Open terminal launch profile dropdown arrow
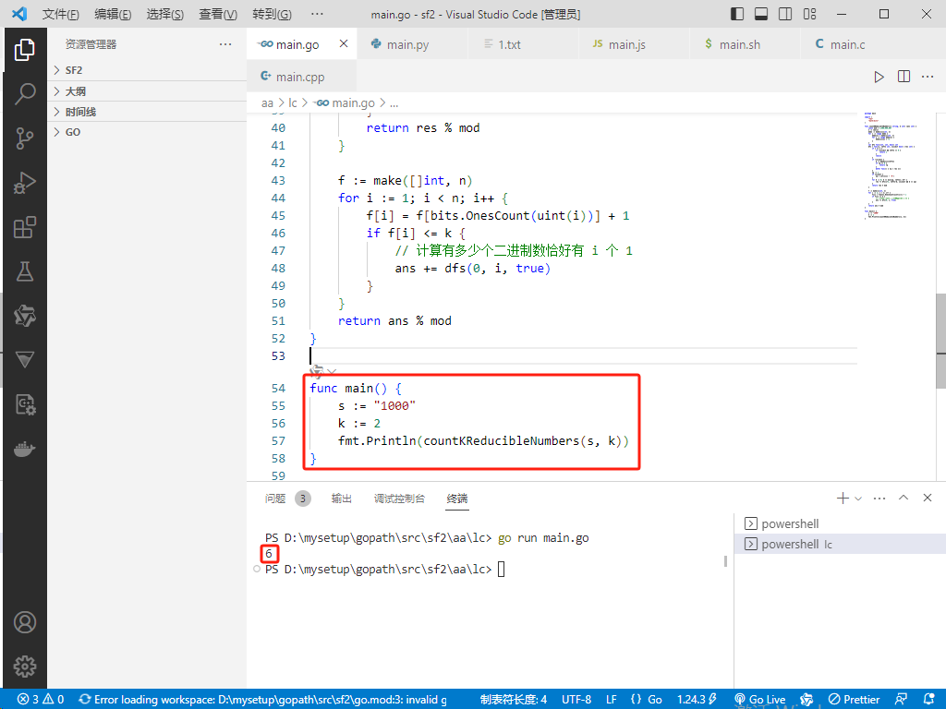The width and height of the screenshot is (946, 709). pyautogui.click(x=858, y=499)
